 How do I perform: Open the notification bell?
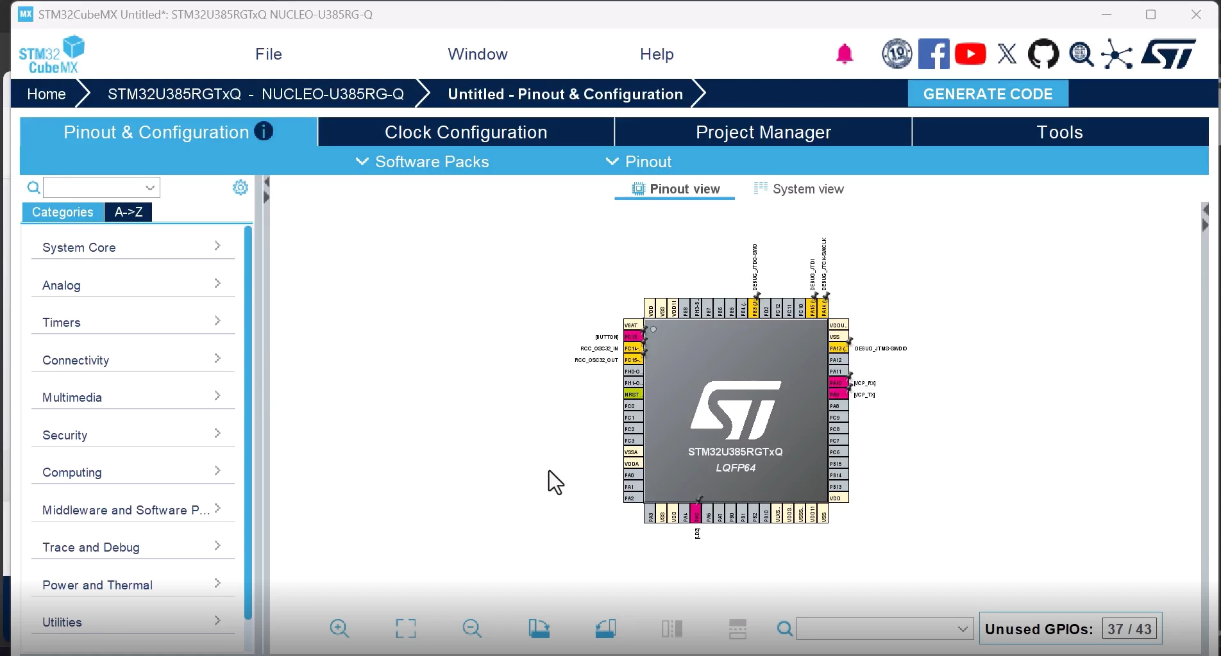tap(845, 54)
